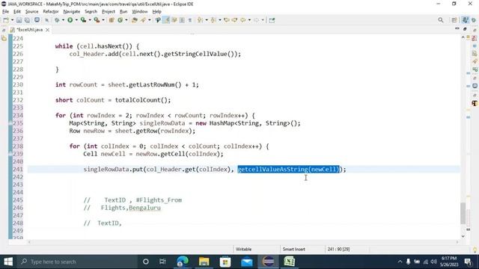Screen dimensions: 479x269
Task: Click the cursor position 241 : 90 field
Action: click(x=338, y=249)
